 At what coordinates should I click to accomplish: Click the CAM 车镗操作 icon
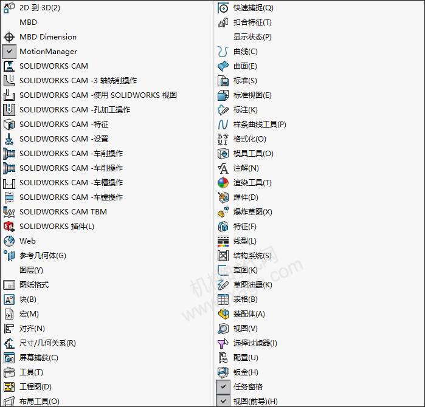click(x=9, y=197)
